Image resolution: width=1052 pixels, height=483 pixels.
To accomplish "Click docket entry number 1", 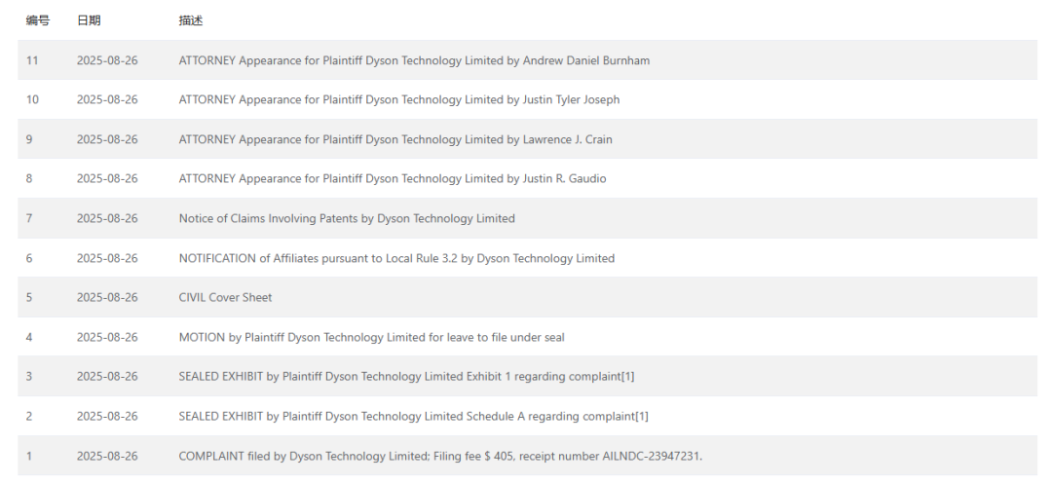I will 29,456.
